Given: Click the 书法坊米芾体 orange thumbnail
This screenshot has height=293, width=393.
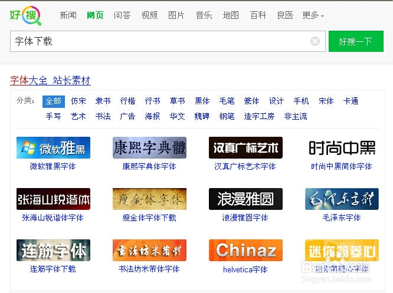Looking at the screenshot, I should 149,250.
